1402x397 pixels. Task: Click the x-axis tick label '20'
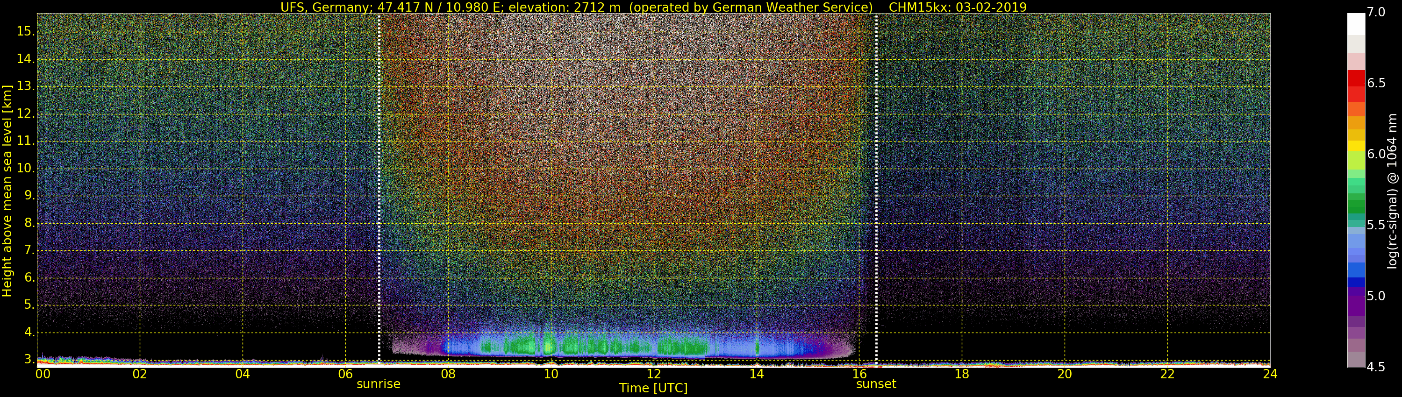[1065, 374]
